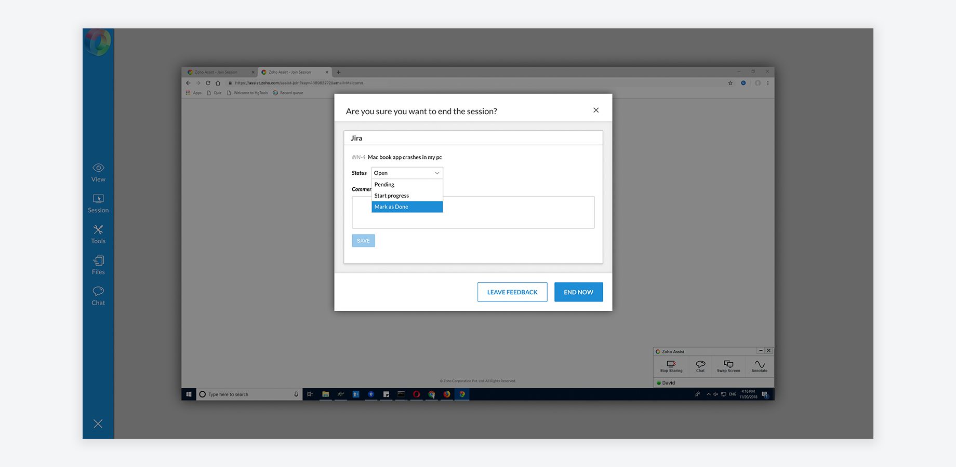
Task: Select Mark as Done status option
Action: point(407,207)
